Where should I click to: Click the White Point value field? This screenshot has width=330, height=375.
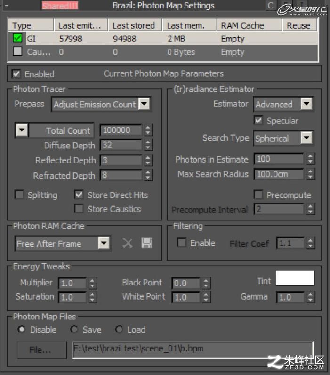coord(185,297)
